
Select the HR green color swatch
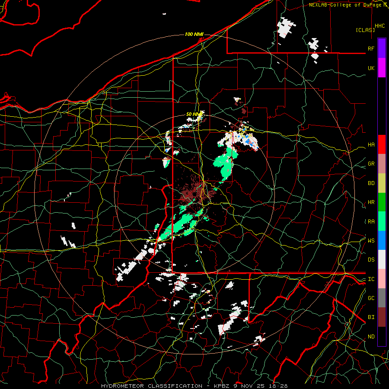point(382,202)
